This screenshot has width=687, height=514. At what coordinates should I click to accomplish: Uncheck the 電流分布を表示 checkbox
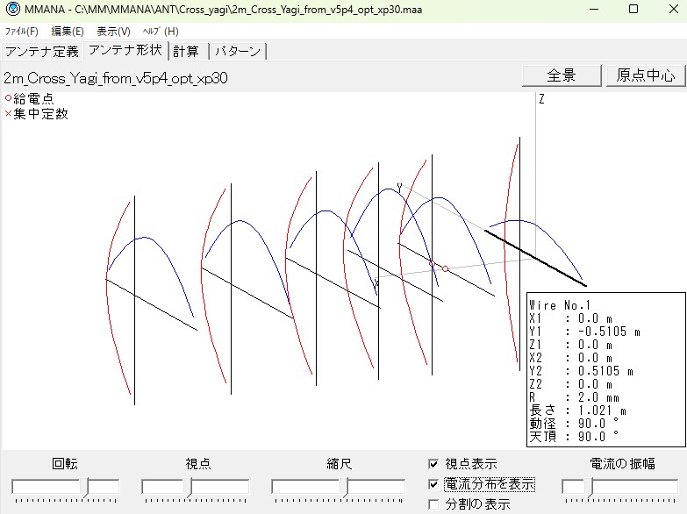433,484
